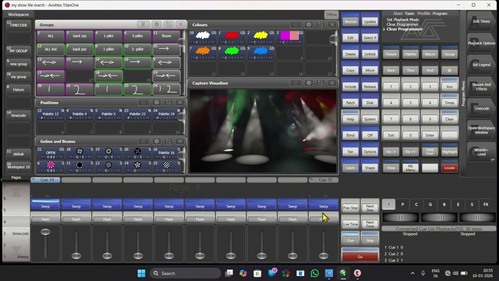The height and width of the screenshot is (281, 499).
Task: Open the Positions window context menu icon
Action: click(143, 102)
